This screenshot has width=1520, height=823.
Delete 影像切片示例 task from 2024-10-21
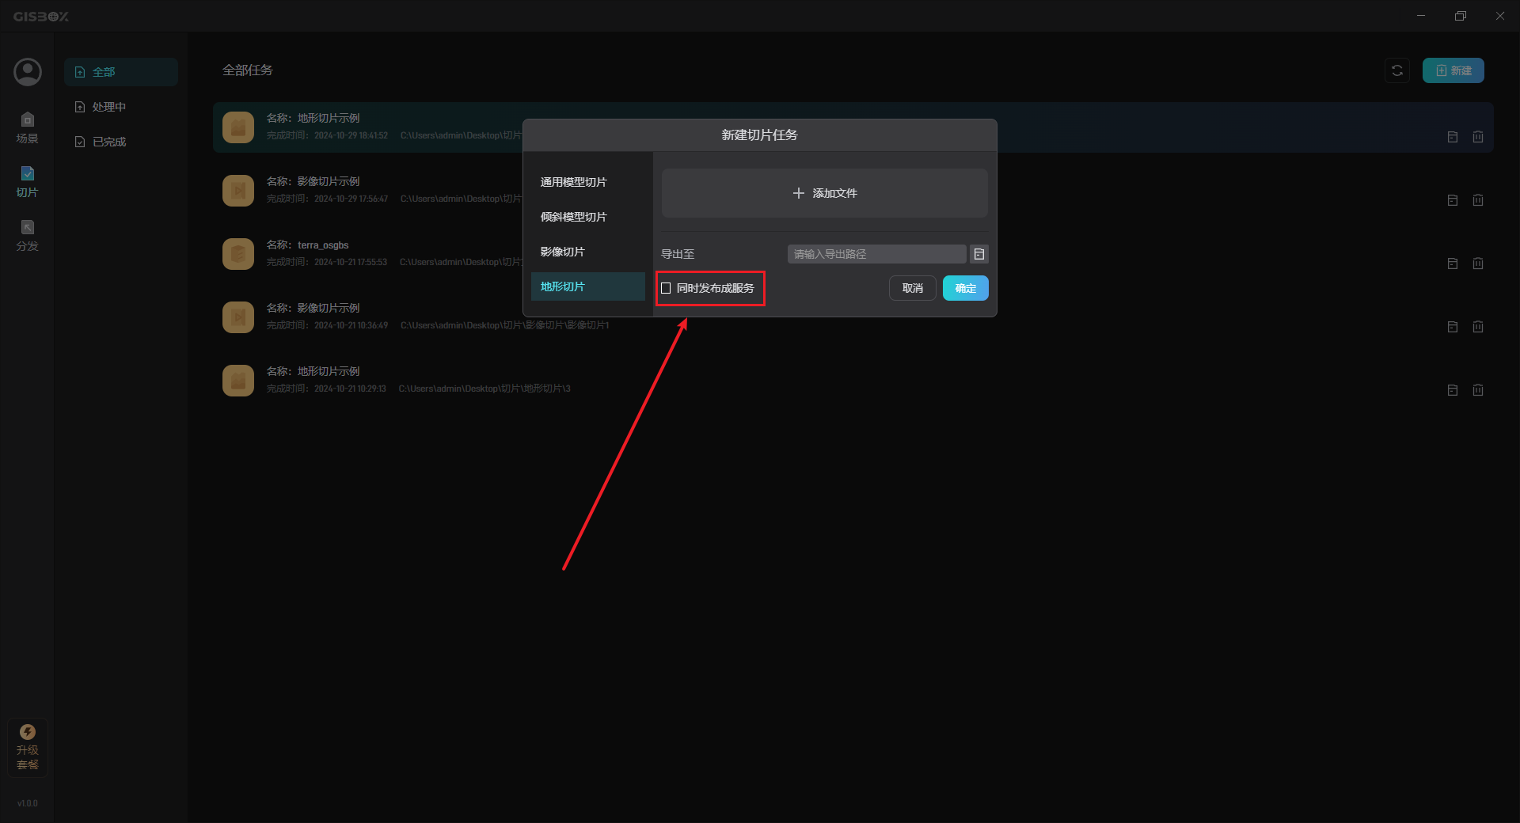[1478, 327]
